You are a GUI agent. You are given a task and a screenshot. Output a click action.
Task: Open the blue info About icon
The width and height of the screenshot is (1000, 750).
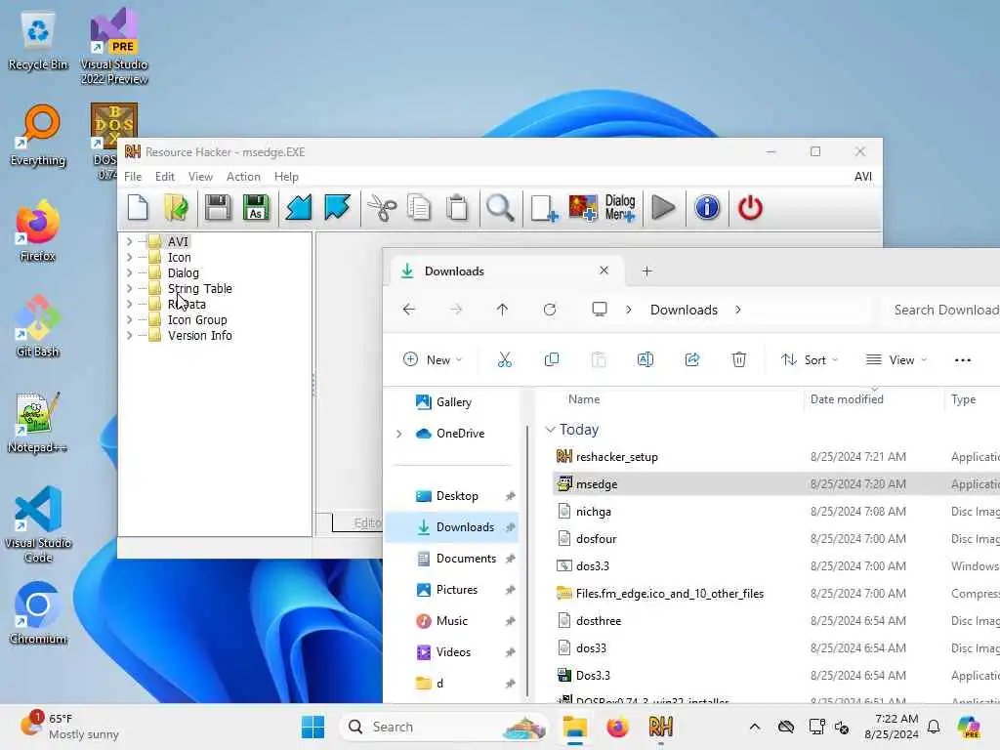707,208
